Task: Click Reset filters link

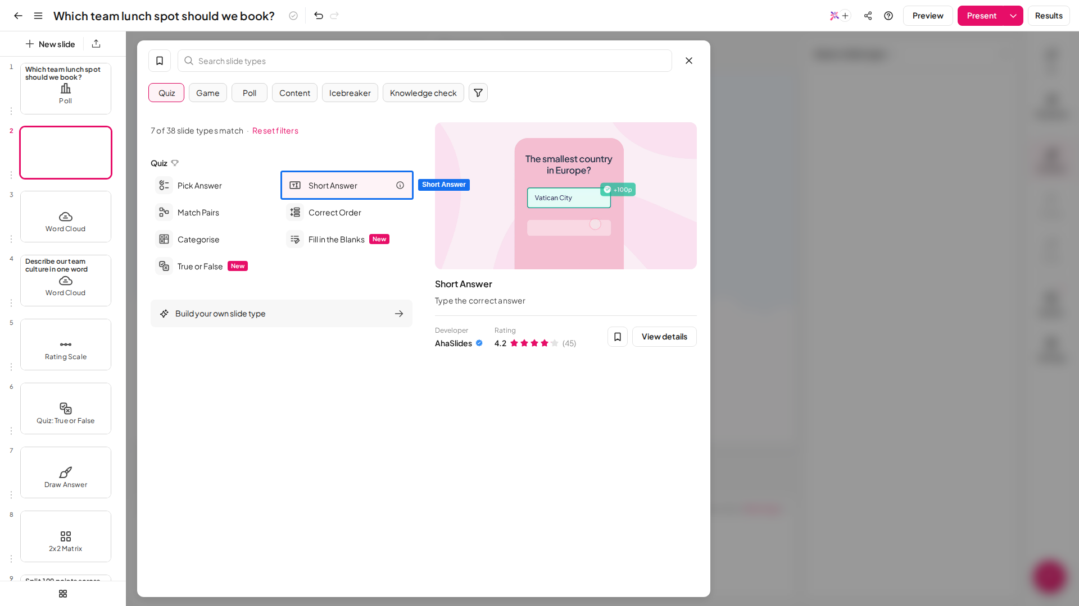Action: pyautogui.click(x=275, y=131)
